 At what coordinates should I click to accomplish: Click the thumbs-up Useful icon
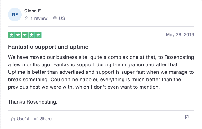[12, 119]
